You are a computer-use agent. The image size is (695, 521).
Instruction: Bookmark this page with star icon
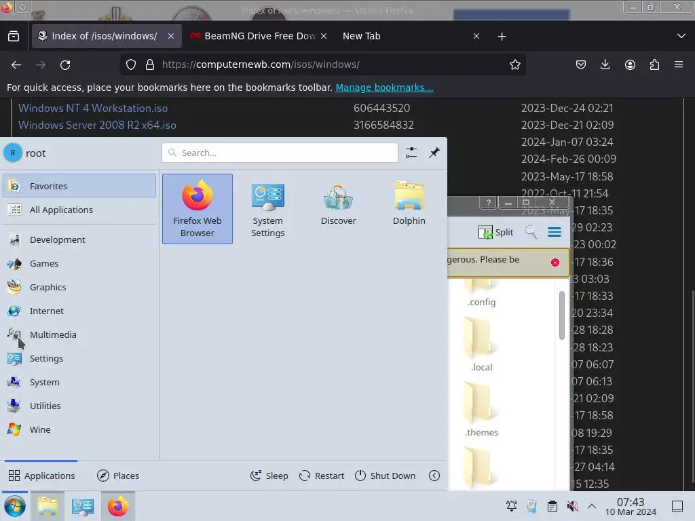point(514,64)
